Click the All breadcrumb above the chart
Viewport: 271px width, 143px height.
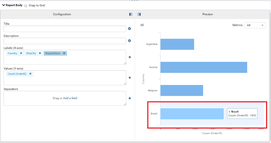(x=142, y=25)
